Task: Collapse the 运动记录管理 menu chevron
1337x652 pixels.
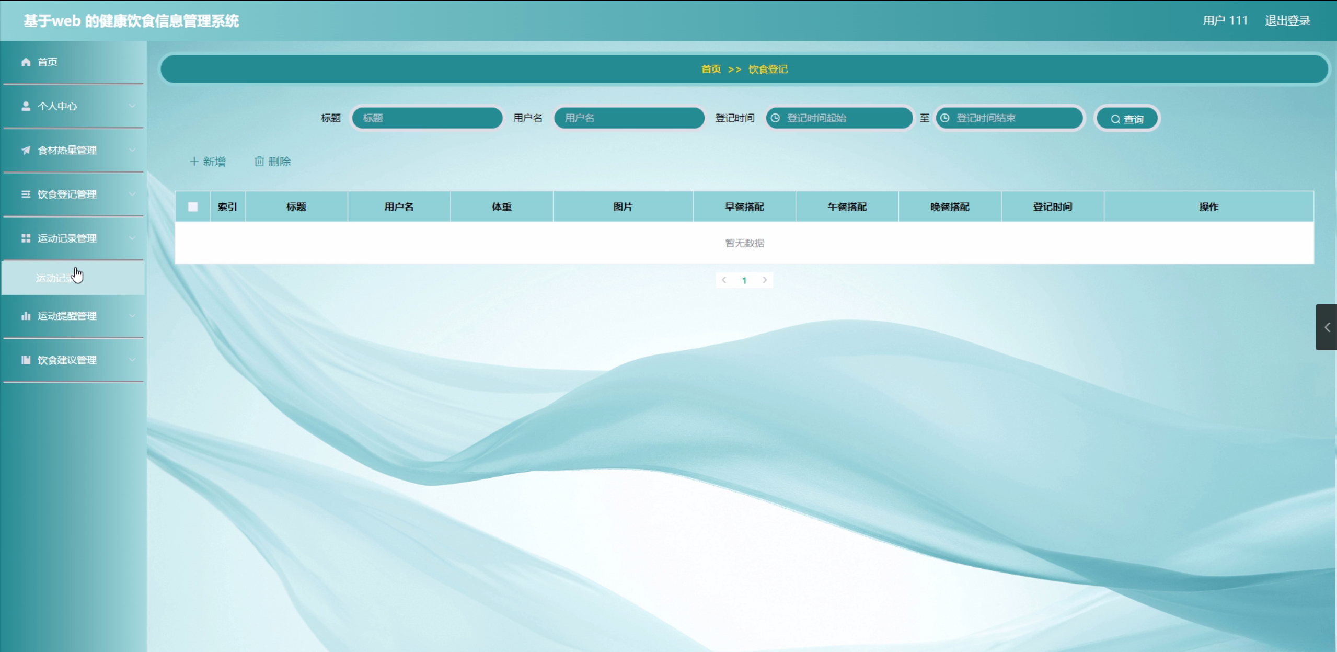Action: pyautogui.click(x=133, y=238)
